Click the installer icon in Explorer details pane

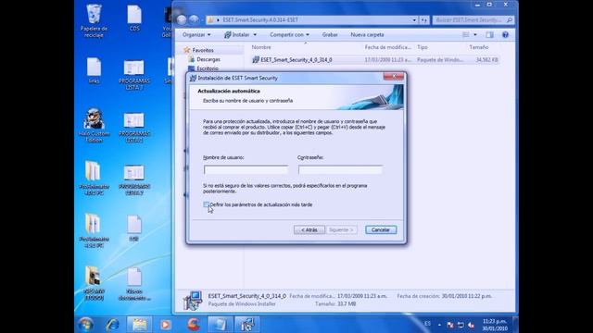coord(193,300)
